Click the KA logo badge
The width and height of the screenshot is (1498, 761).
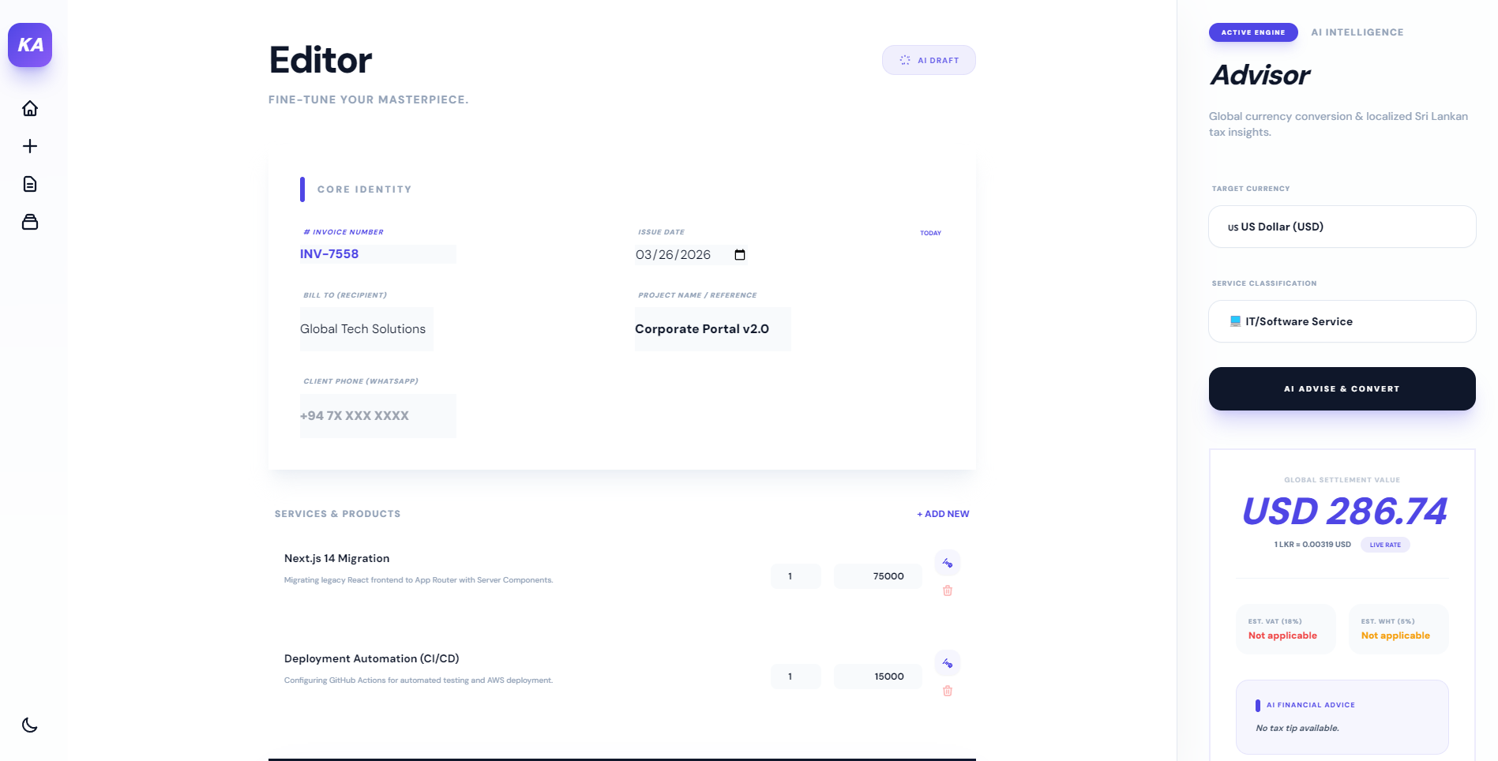click(x=30, y=45)
